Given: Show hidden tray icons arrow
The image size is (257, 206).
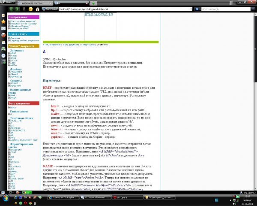Looking at the screenshot, I should tap(230, 200).
